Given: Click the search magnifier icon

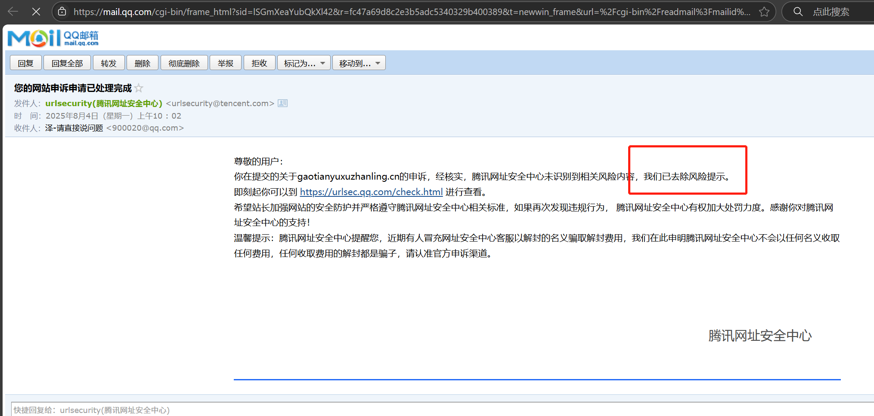Looking at the screenshot, I should [798, 12].
